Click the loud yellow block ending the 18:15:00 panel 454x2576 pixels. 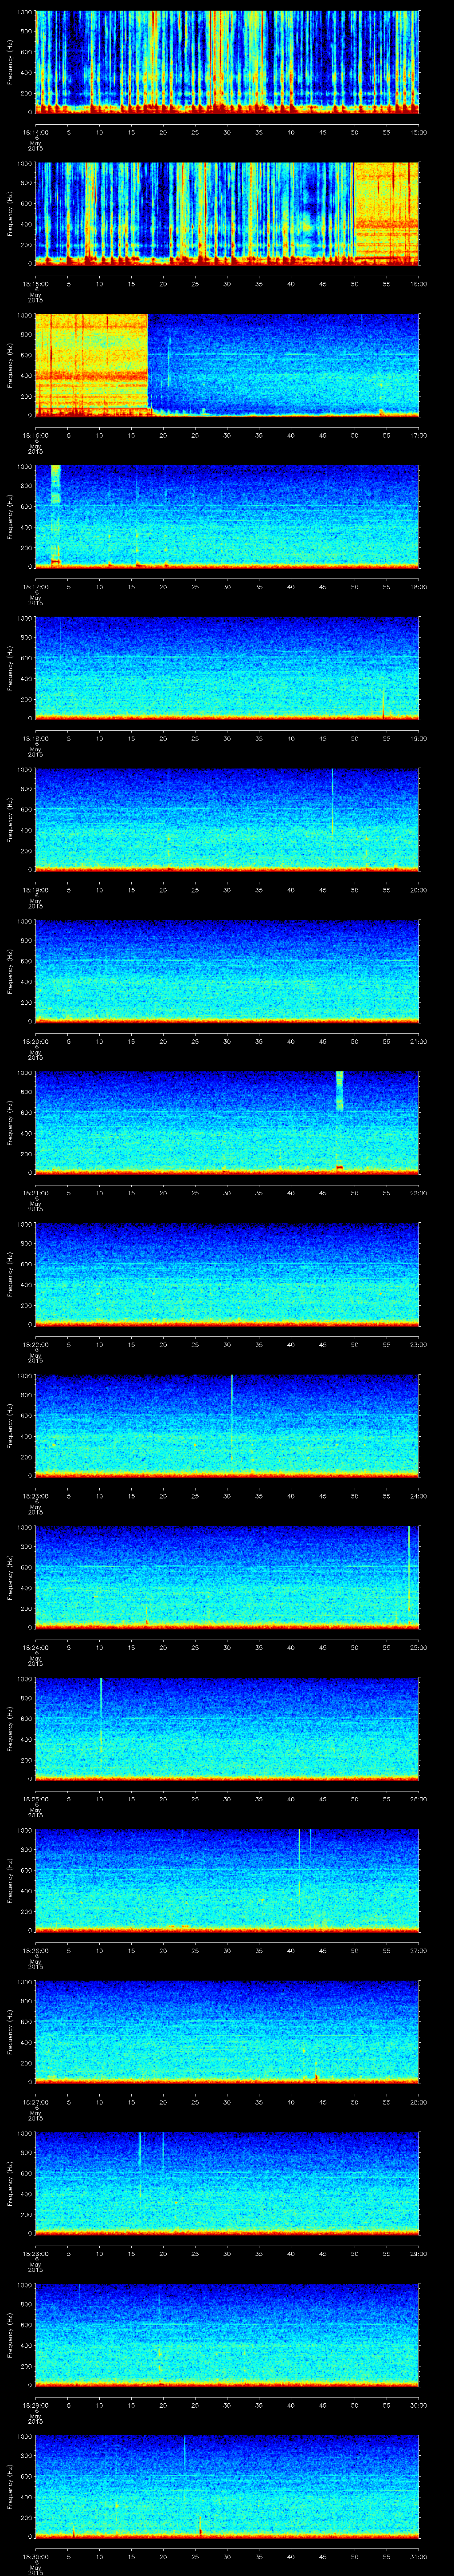pos(387,213)
